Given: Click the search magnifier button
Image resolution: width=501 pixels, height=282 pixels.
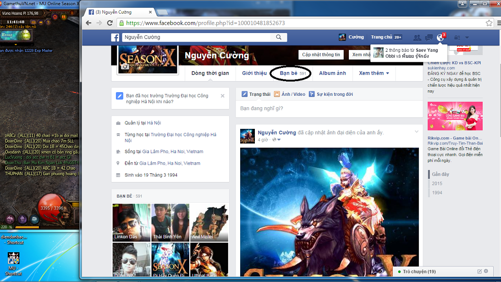Looking at the screenshot, I should (278, 37).
